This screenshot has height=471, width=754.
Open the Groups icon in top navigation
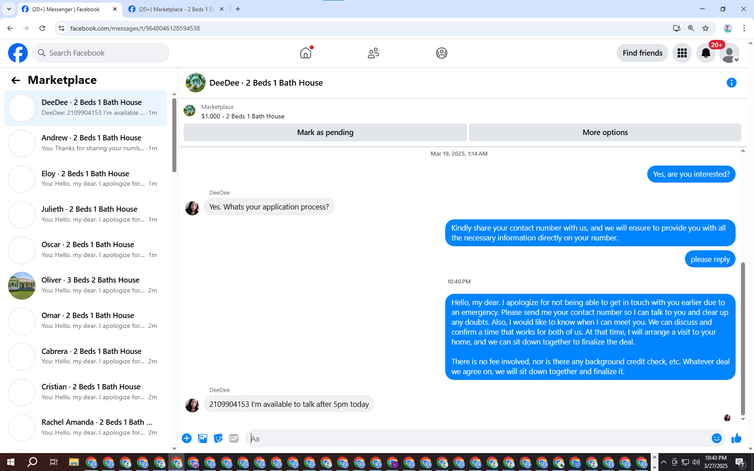click(x=442, y=53)
